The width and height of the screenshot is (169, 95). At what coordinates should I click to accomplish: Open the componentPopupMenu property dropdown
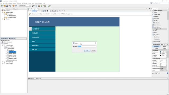[165, 69]
